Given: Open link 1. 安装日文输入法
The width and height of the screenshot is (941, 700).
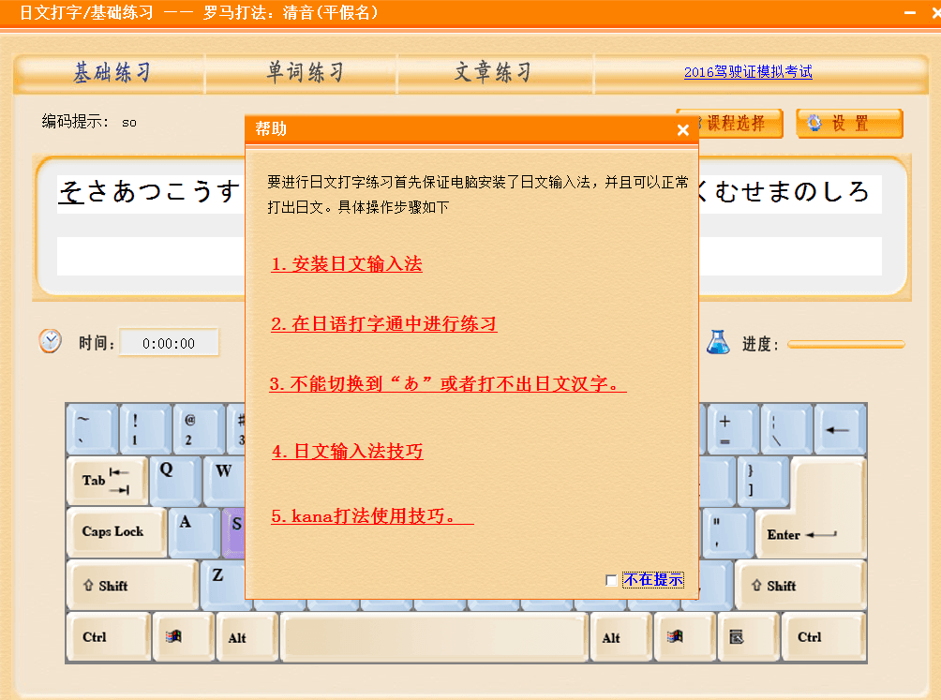Looking at the screenshot, I should 346,264.
